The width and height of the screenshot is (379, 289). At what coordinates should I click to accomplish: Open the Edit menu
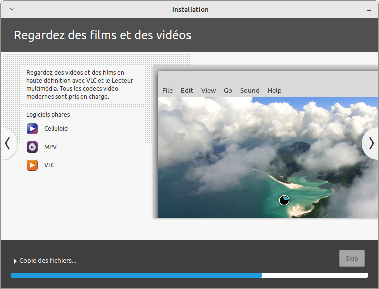click(x=187, y=90)
